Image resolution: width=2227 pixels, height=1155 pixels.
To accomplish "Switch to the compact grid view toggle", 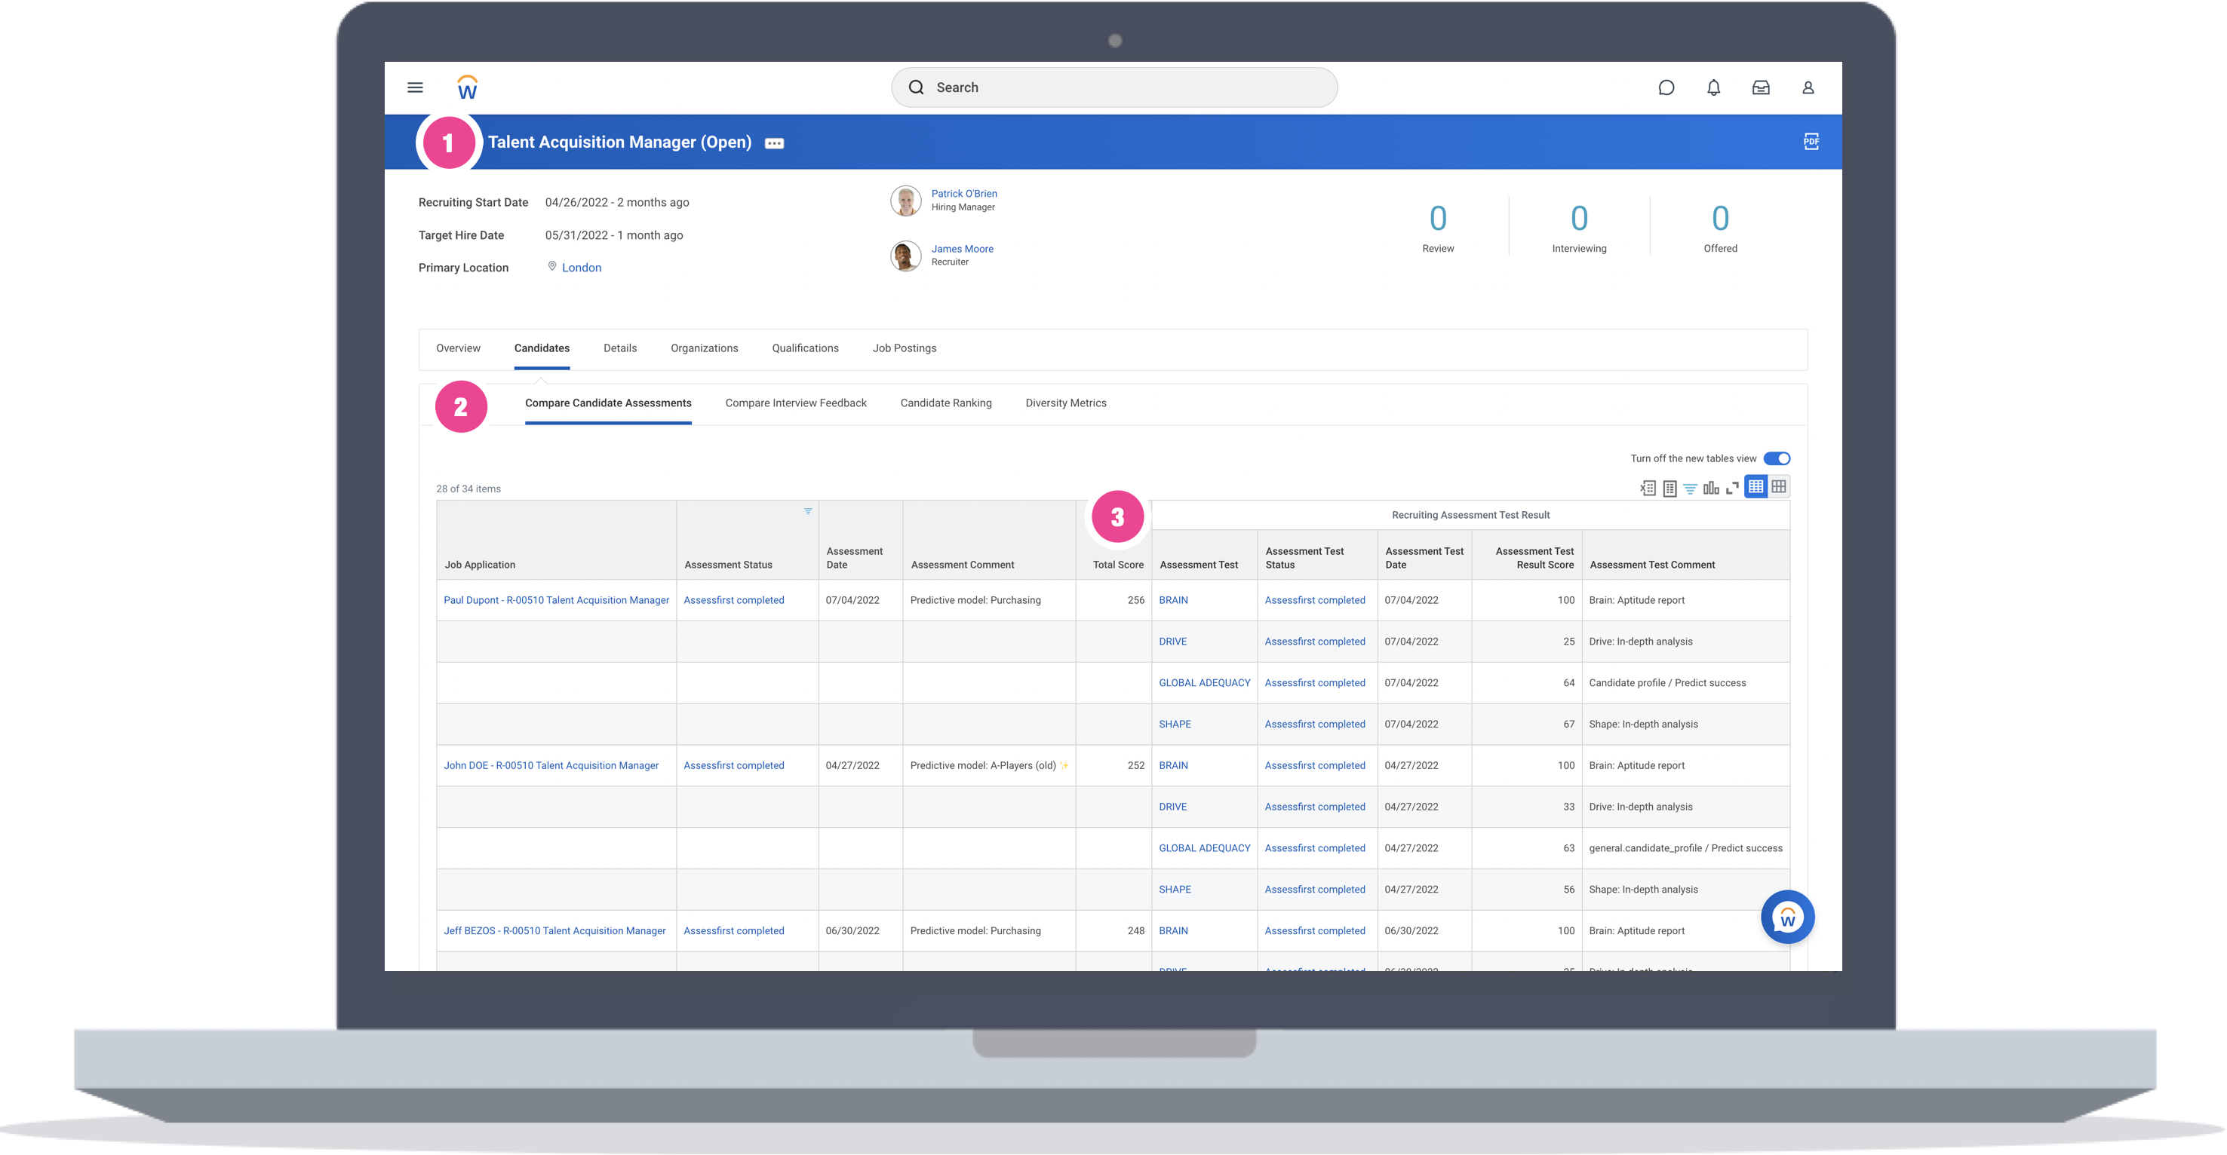I will point(1778,487).
